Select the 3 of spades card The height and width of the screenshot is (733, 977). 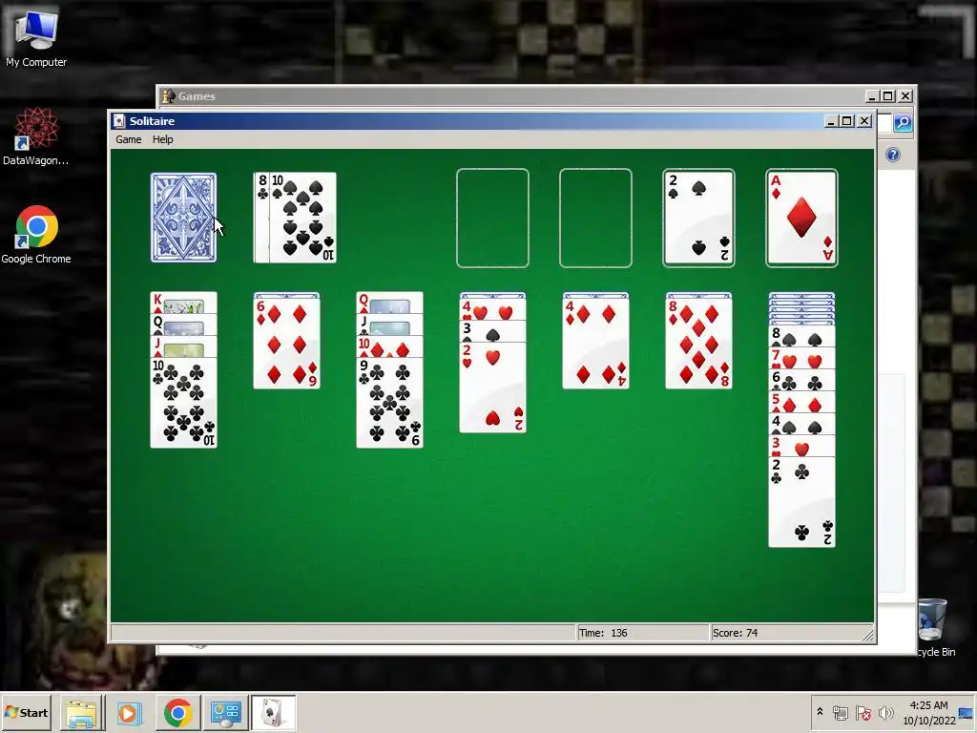click(x=492, y=330)
